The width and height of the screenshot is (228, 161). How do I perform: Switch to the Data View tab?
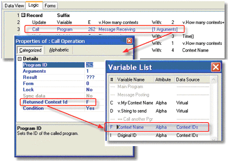[14, 6]
